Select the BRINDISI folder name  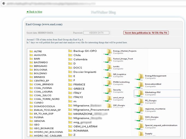39,77
